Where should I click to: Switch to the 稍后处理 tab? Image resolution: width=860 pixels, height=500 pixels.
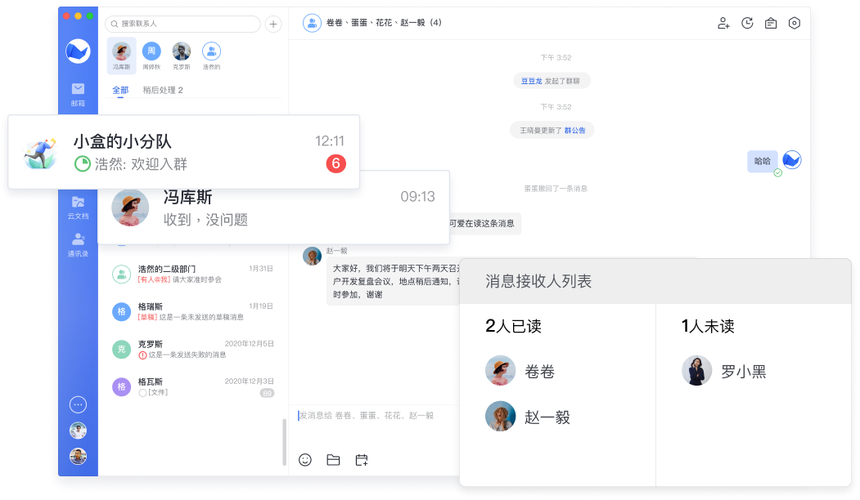(162, 90)
